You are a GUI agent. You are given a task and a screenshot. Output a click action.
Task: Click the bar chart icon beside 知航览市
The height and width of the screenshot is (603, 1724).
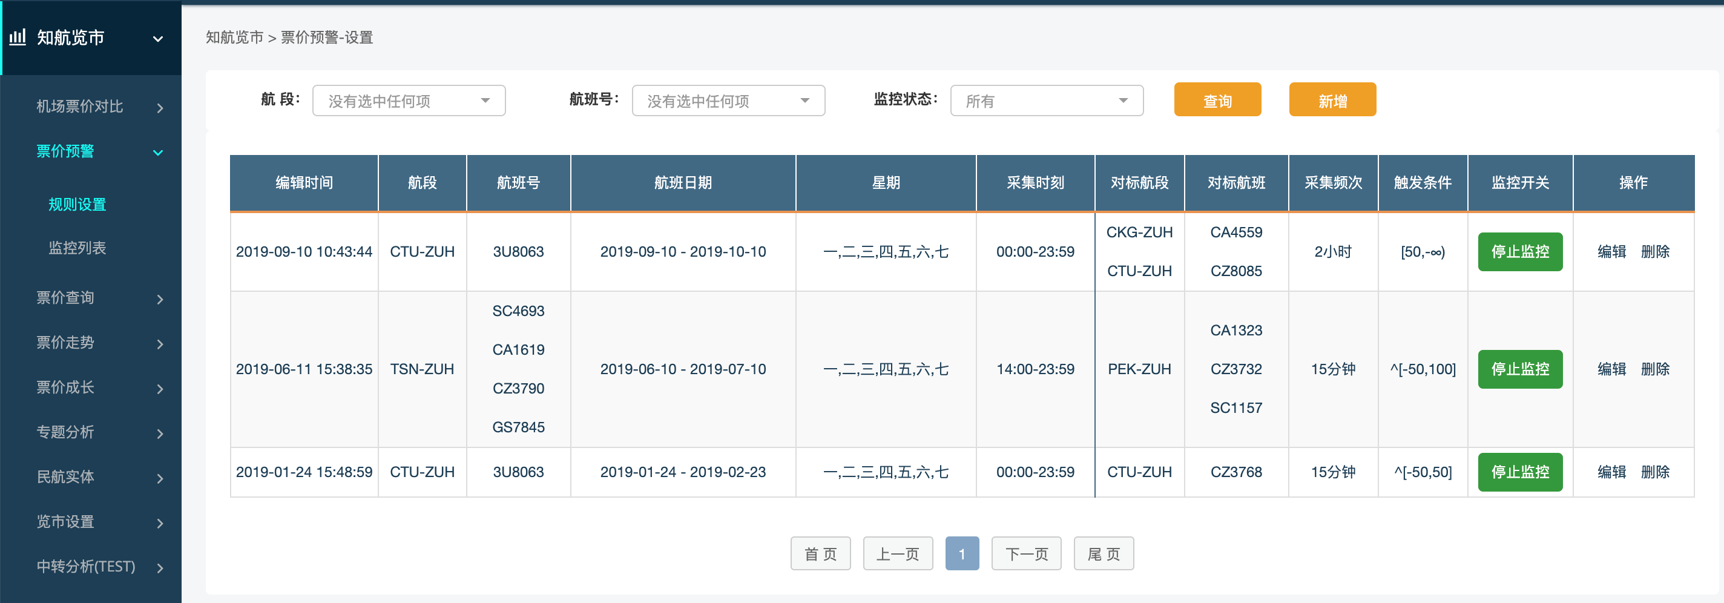(x=18, y=37)
